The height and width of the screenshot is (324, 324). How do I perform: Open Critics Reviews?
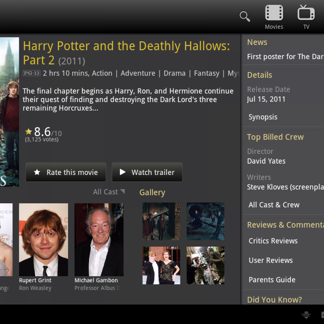click(273, 241)
